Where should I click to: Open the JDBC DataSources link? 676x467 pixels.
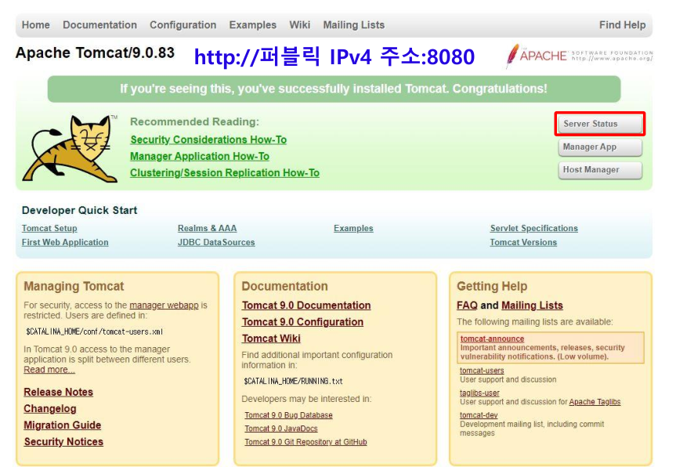216,242
